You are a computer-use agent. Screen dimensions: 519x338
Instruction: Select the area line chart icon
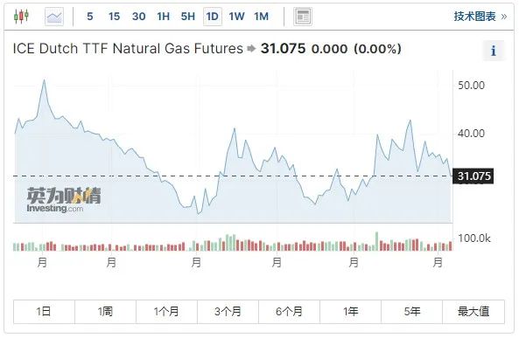click(x=54, y=17)
